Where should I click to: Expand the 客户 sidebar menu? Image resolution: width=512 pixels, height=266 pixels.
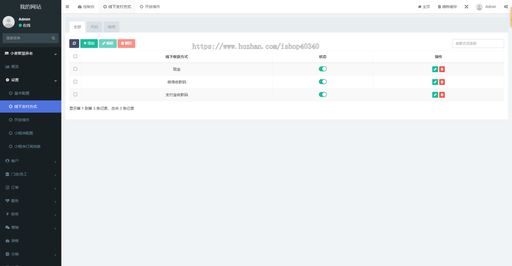click(x=31, y=161)
